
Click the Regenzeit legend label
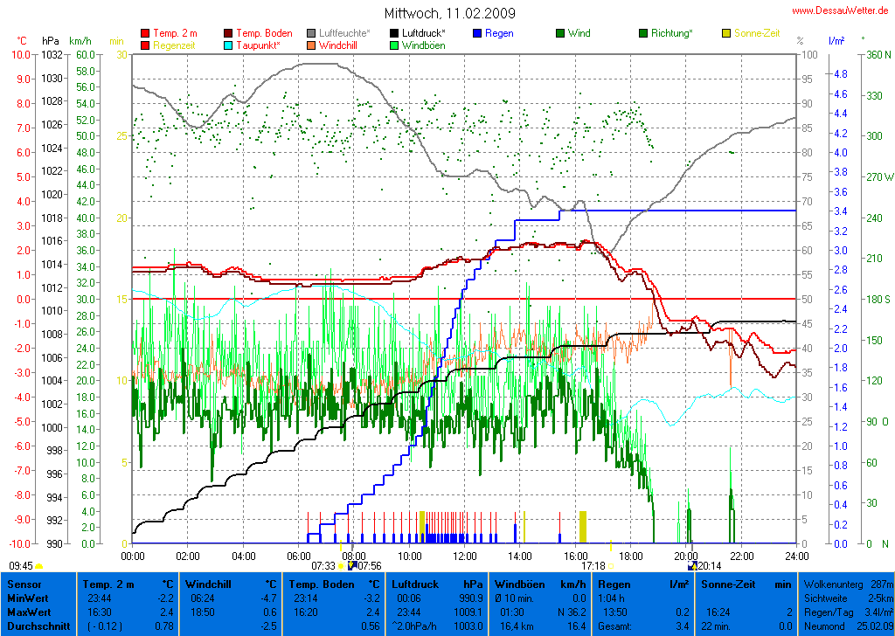[175, 45]
